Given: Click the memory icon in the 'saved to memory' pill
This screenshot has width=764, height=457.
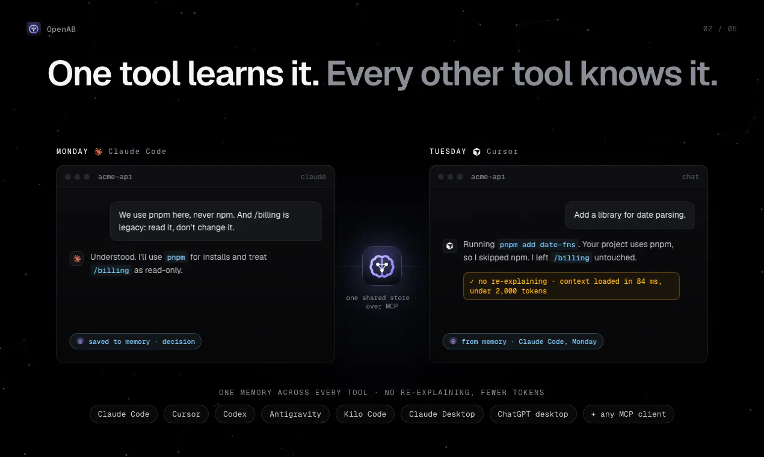Looking at the screenshot, I should tap(81, 342).
